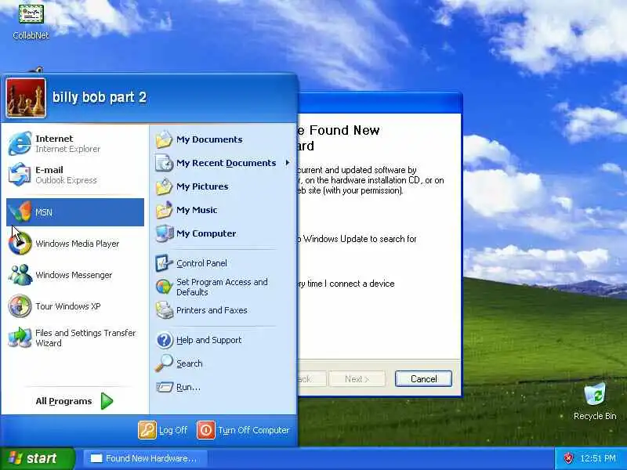
Task: Click the Search label text
Action: click(x=190, y=363)
